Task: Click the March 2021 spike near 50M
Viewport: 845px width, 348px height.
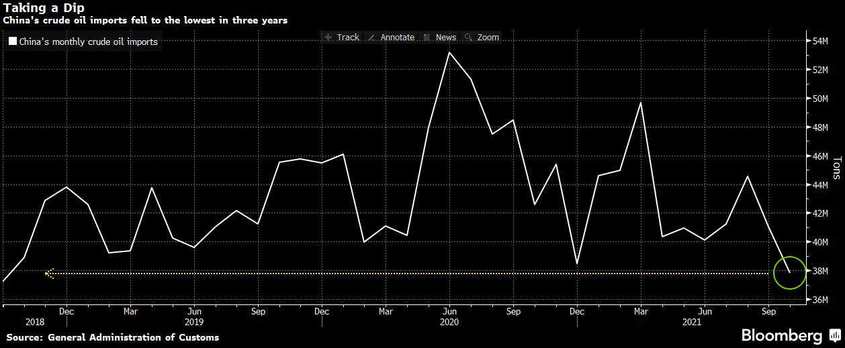Action: click(641, 103)
